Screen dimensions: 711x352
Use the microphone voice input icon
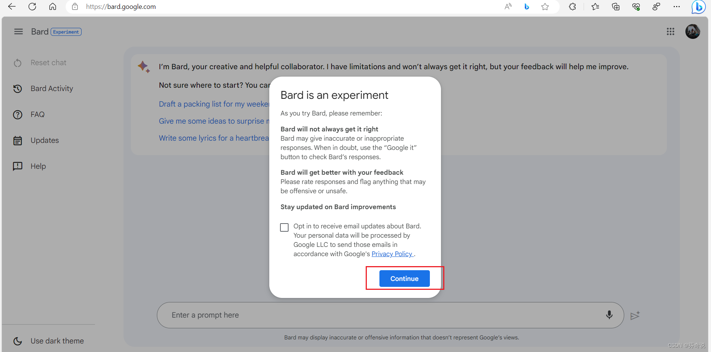point(609,315)
